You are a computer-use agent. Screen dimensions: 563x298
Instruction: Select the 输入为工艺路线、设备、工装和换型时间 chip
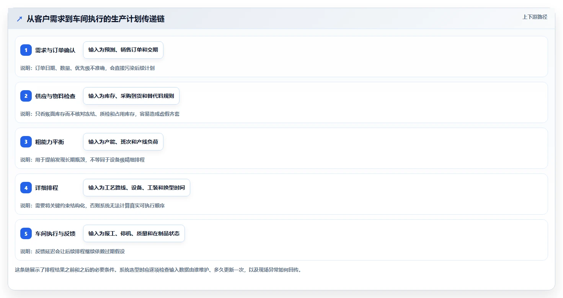coord(137,188)
